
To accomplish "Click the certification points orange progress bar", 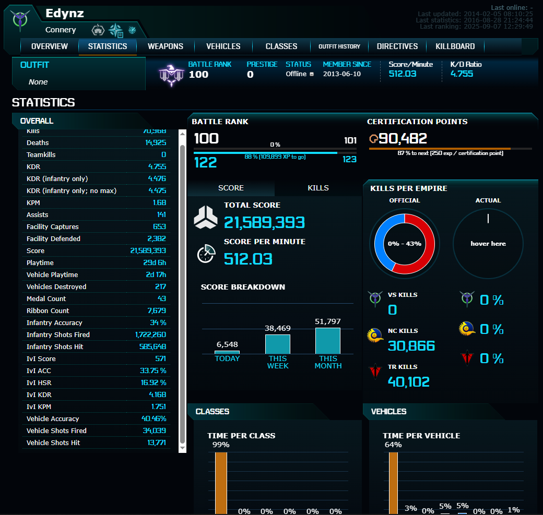I will pos(450,149).
